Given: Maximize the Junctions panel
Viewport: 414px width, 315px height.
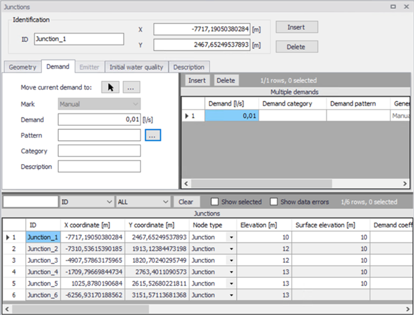Looking at the screenshot, I should pos(393,7).
